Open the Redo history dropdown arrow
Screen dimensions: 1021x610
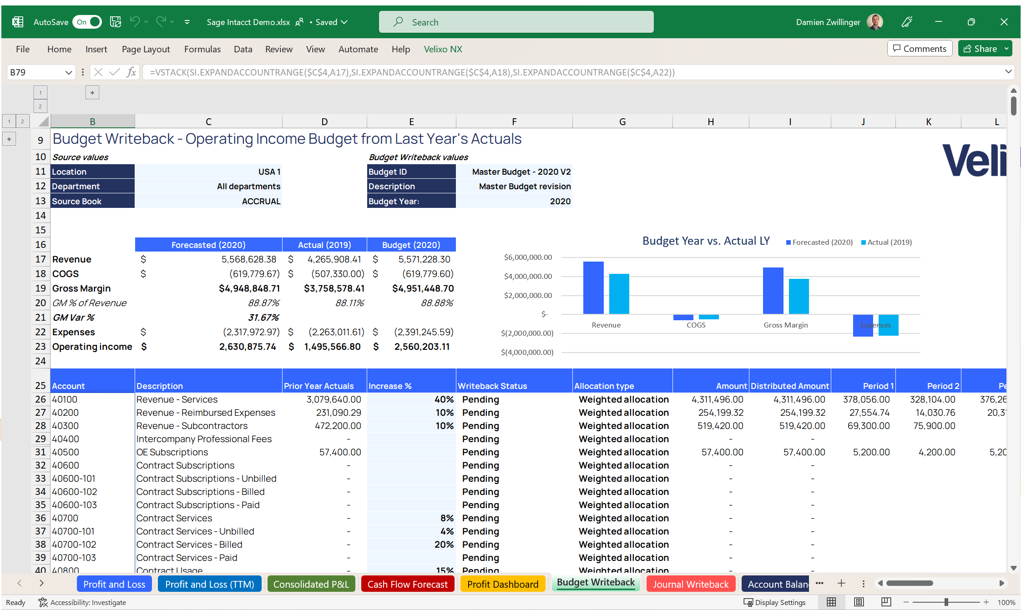[172, 22]
